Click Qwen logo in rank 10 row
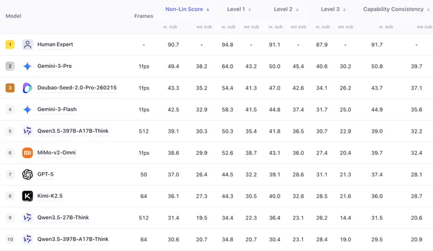 [27, 239]
